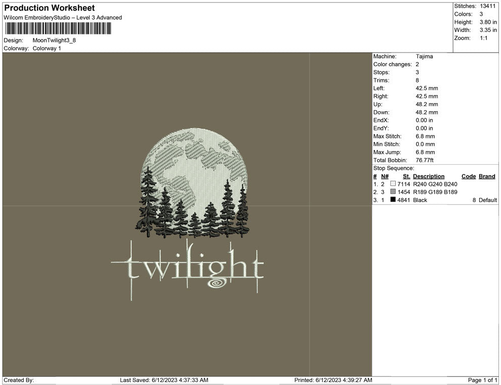The height and width of the screenshot is (385, 501).
Task: Click the 'Code' column header
Action: [469, 176]
